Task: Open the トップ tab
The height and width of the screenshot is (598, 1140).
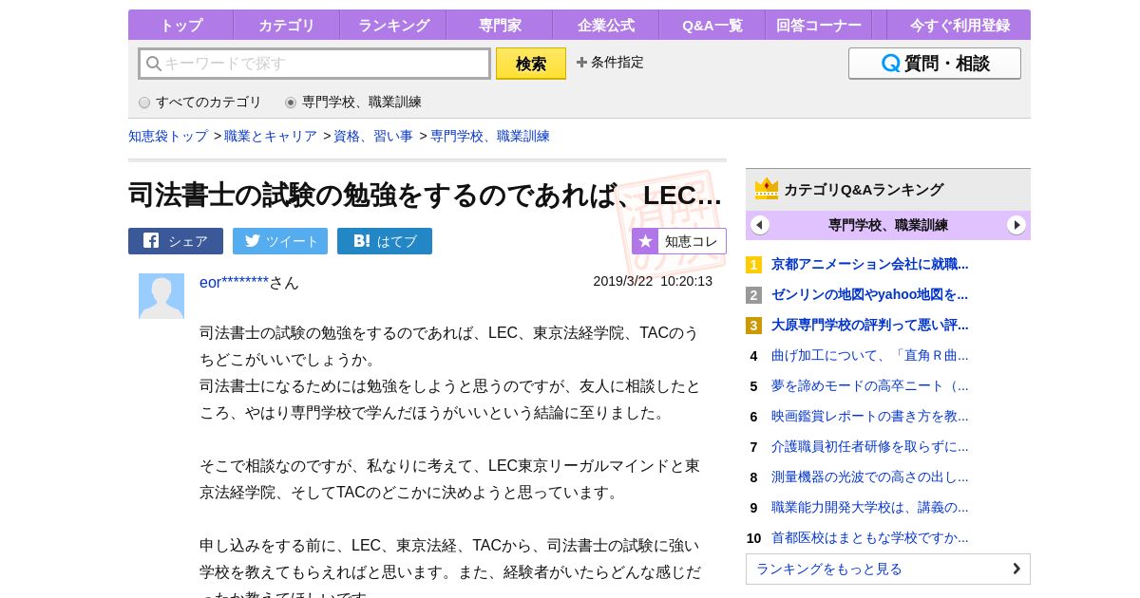Action: pos(180,26)
